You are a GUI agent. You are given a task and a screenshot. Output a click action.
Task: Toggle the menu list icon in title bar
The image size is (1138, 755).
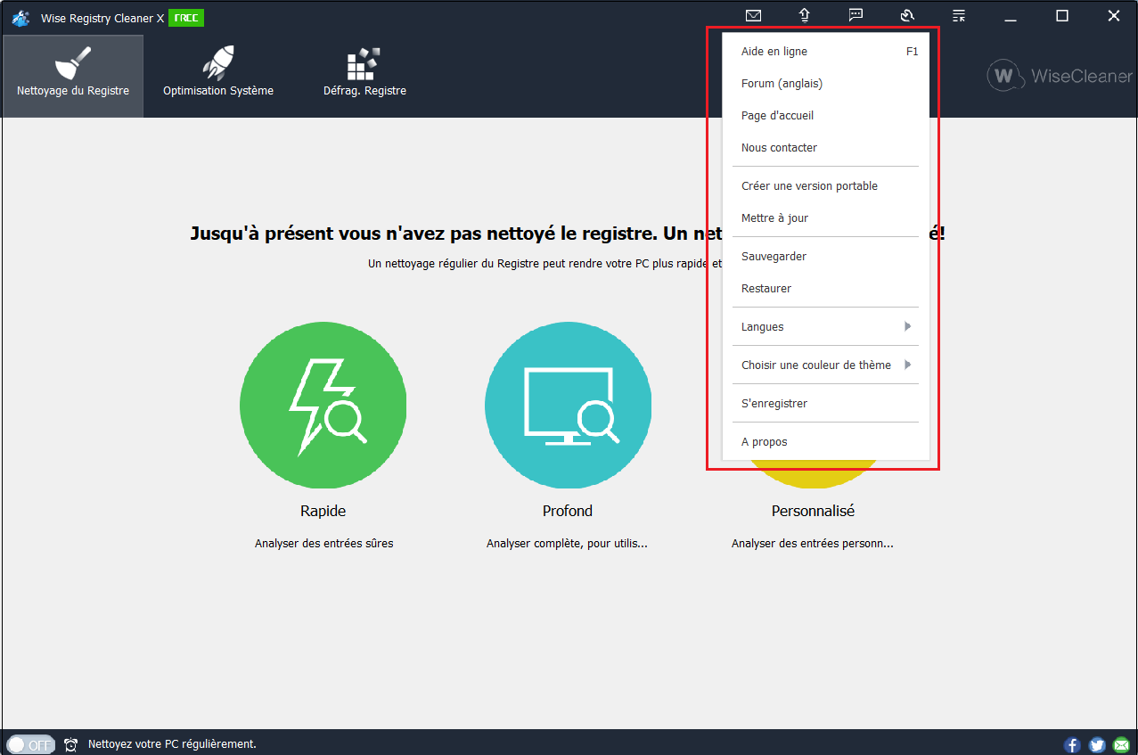[x=959, y=15]
